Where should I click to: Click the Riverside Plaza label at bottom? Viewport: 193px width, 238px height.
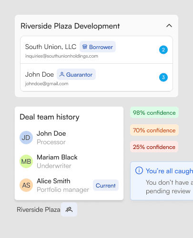tap(39, 209)
